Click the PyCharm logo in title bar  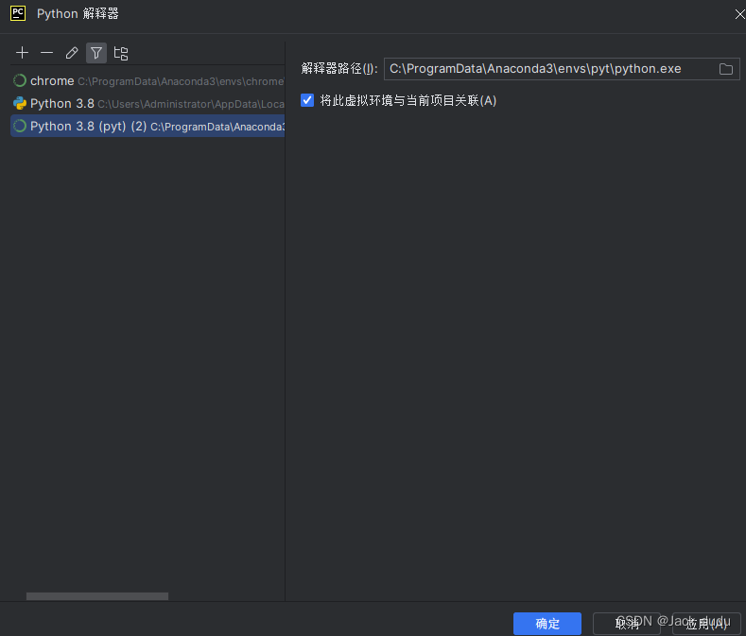(x=18, y=13)
